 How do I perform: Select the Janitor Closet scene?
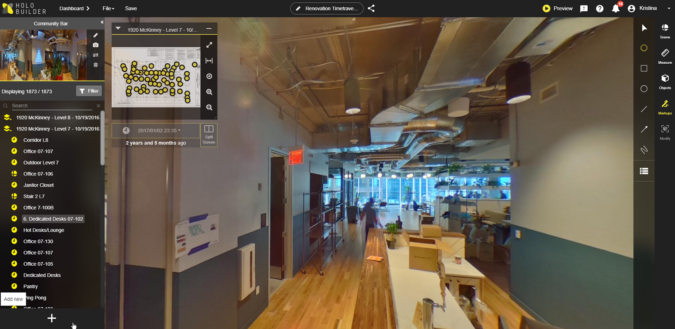(x=38, y=185)
